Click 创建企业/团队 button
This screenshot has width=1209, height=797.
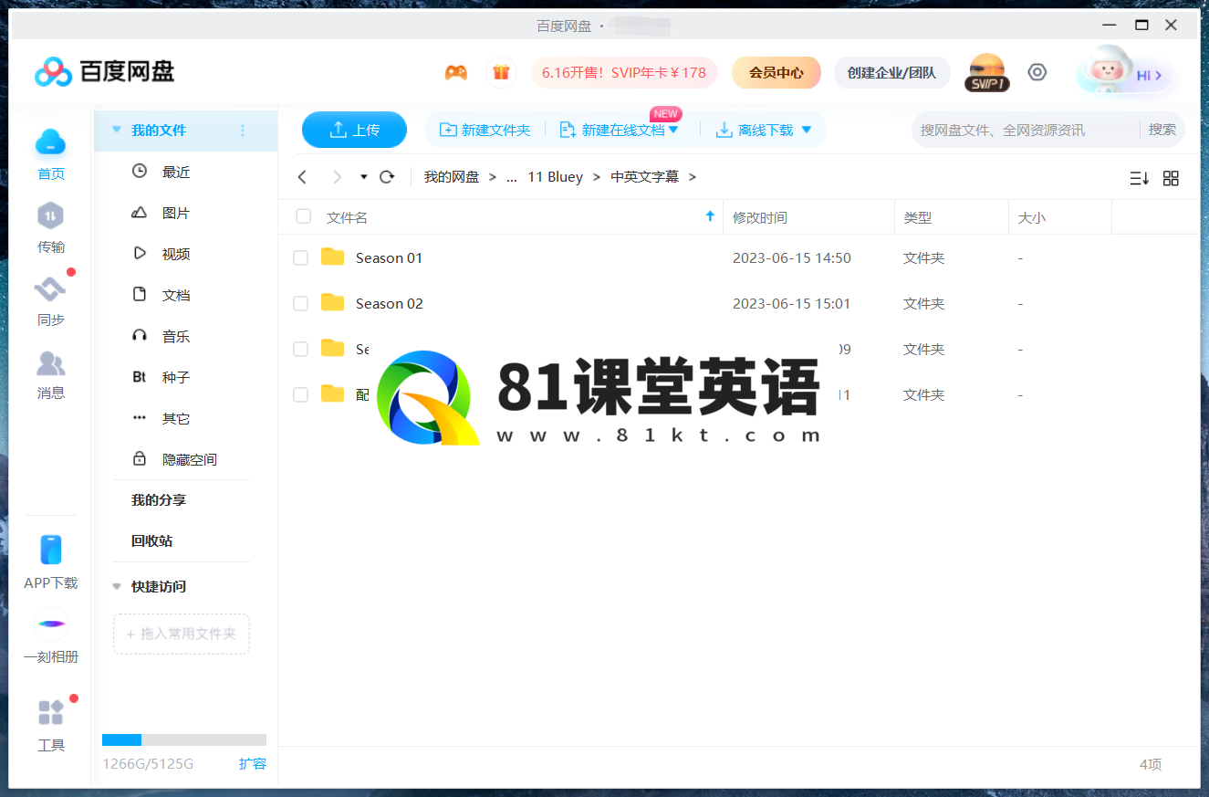pos(891,72)
